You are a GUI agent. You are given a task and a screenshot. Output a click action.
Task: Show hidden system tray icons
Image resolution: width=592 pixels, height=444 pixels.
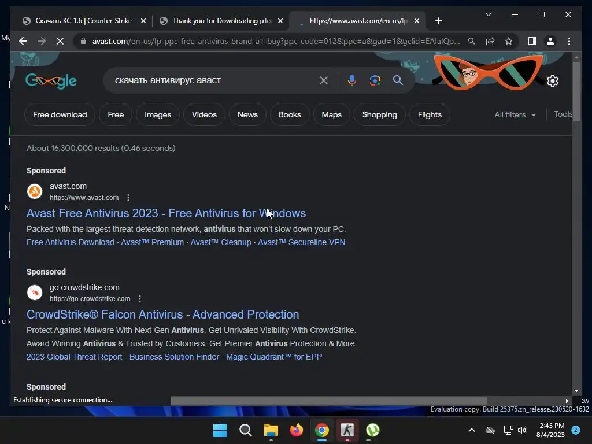(472, 430)
